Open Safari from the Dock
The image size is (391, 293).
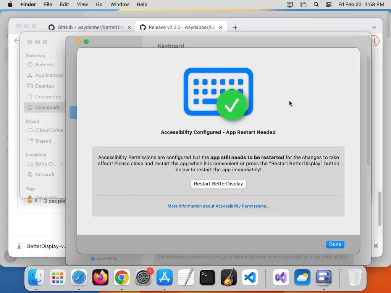79,277
